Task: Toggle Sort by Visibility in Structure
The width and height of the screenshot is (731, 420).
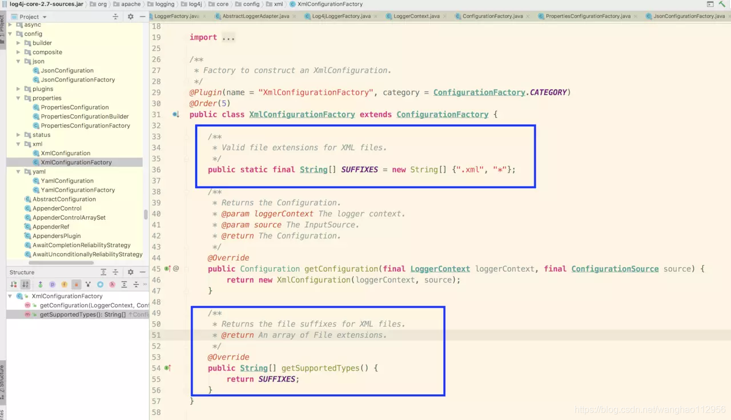Action: 14,284
